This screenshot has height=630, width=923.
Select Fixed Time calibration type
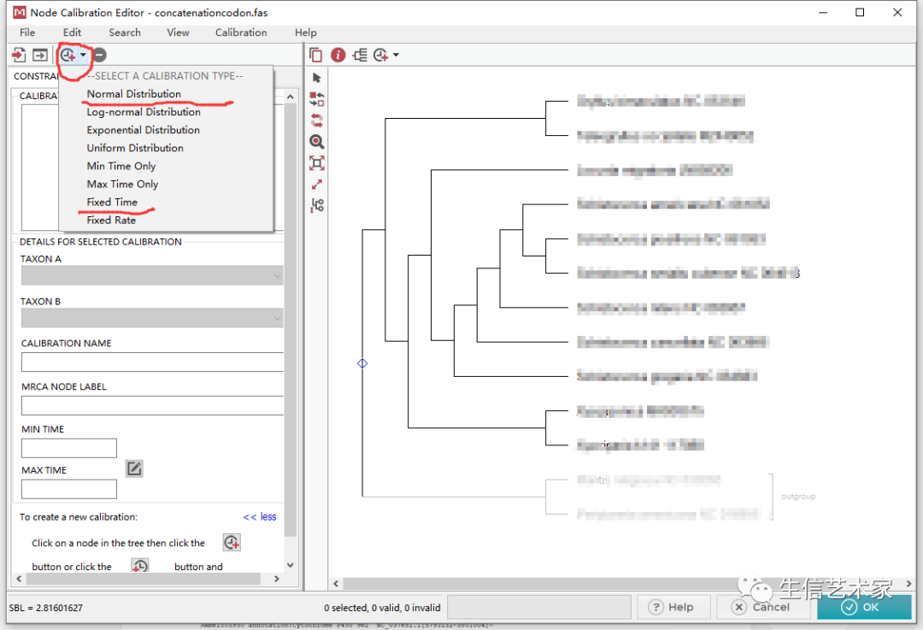pyautogui.click(x=113, y=202)
